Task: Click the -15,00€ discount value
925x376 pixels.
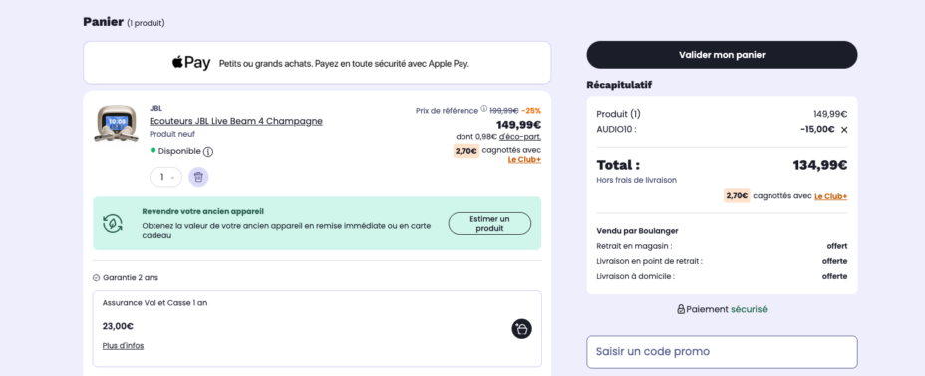Action: (x=817, y=130)
